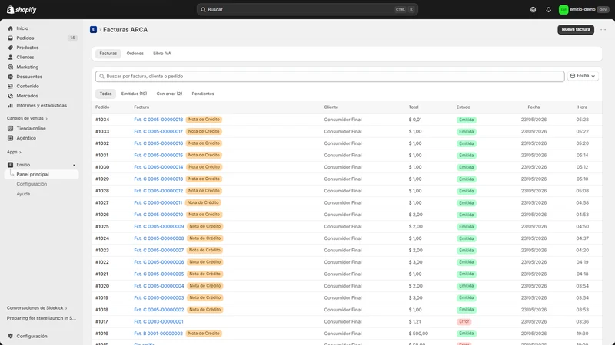The width and height of the screenshot is (615, 345).
Task: Click the Shopify logo
Action: [22, 9]
